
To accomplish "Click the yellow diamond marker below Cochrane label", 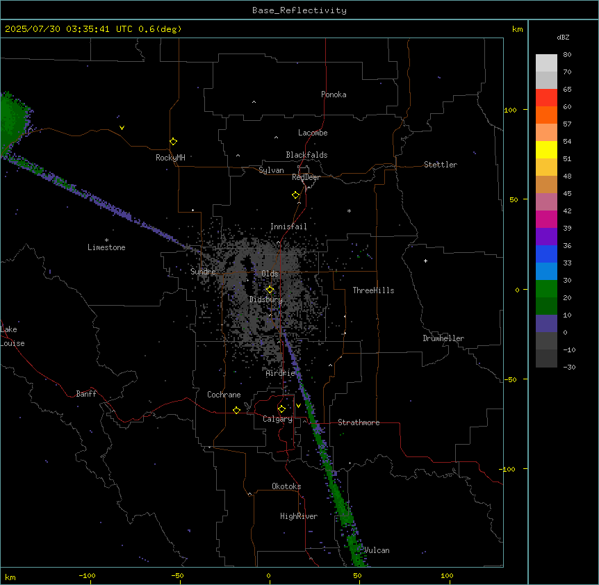I will pyautogui.click(x=236, y=410).
